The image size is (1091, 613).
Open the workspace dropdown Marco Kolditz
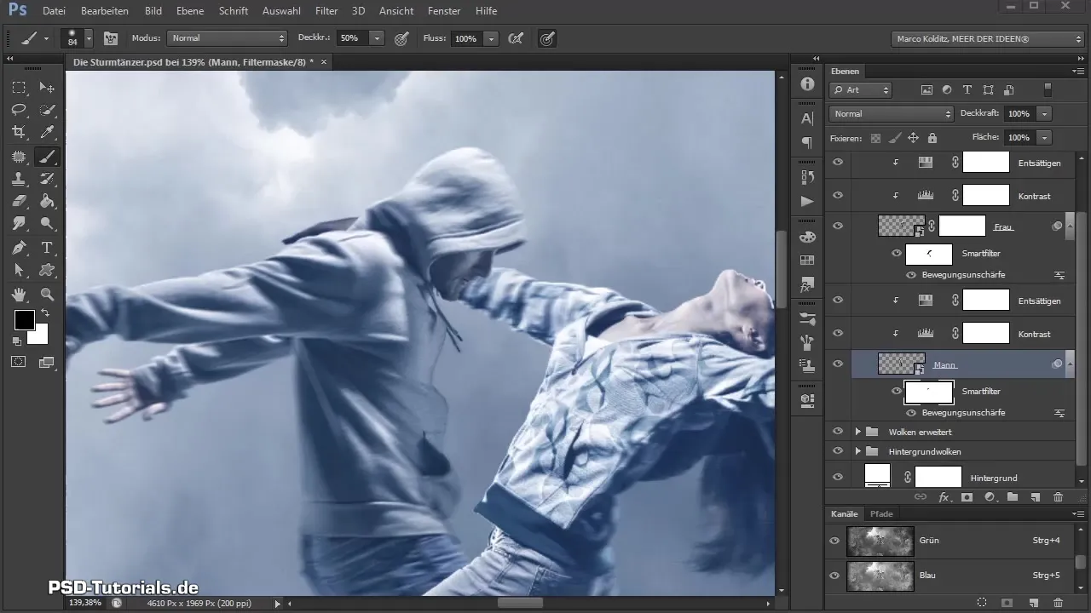point(987,39)
